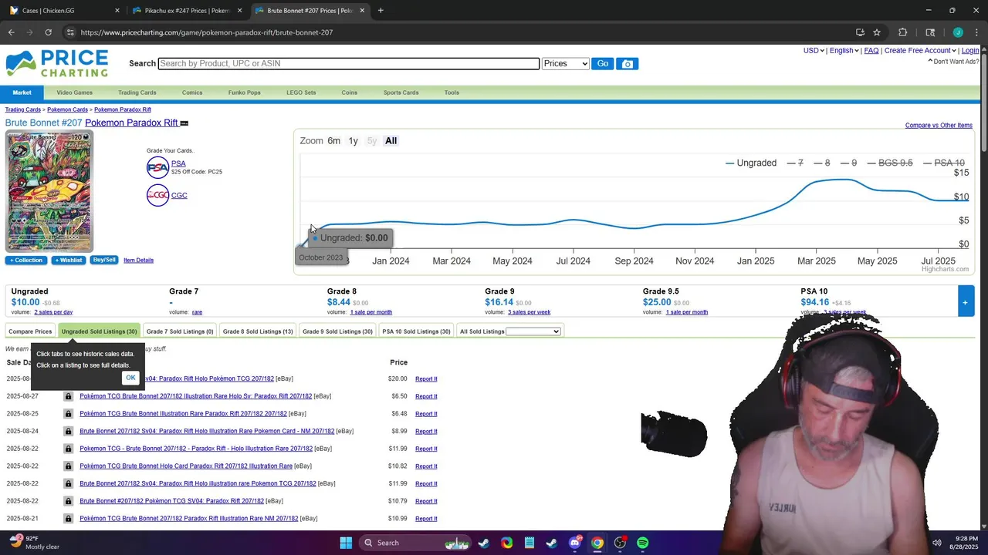Open the Windows Start menu
Screen dimensions: 988x555
point(346,543)
